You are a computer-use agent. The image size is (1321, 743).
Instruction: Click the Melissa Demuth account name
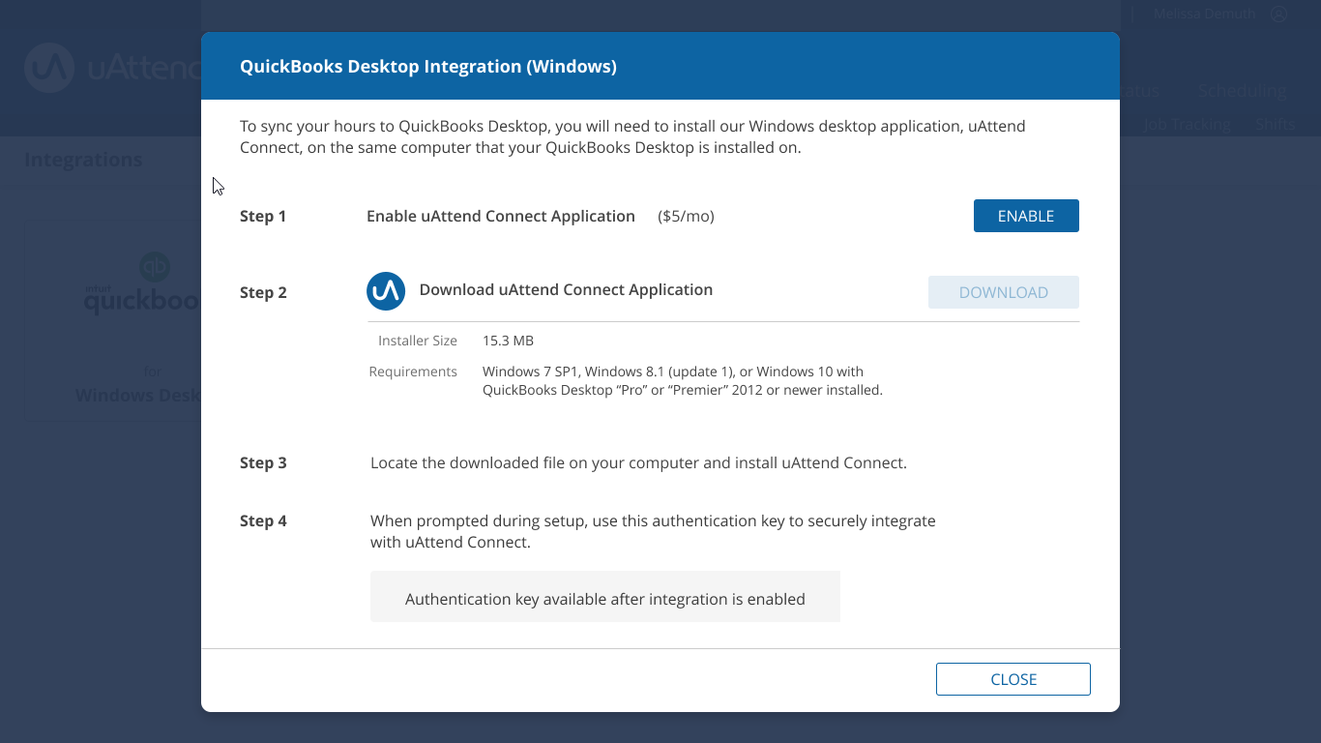coord(1204,14)
